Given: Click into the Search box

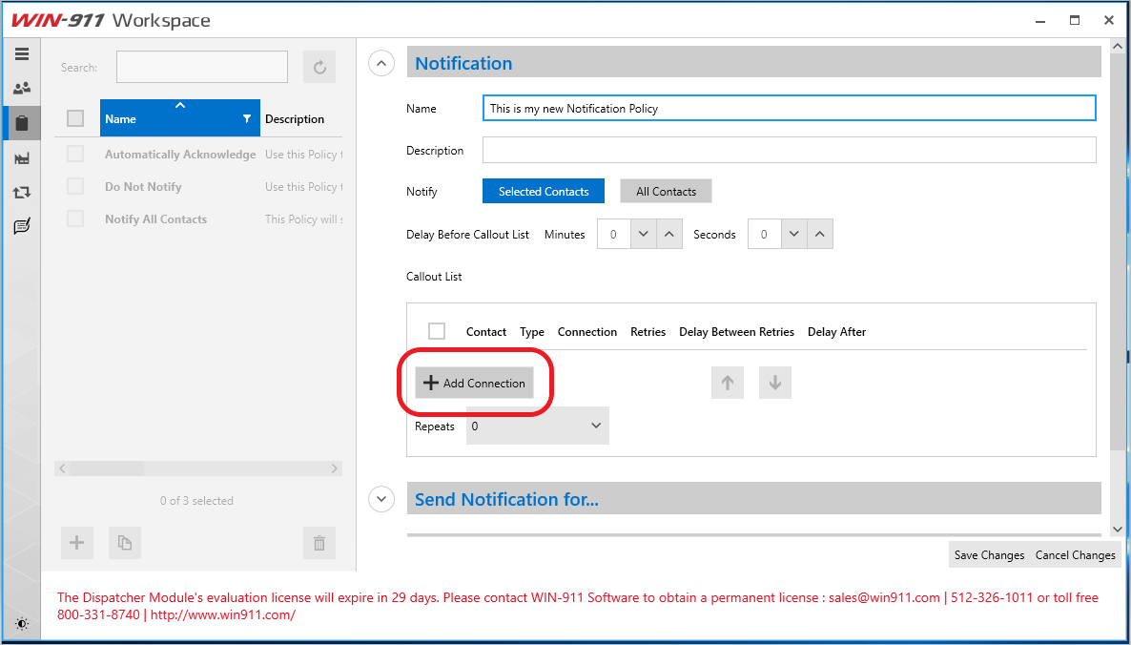Looking at the screenshot, I should 202,67.
